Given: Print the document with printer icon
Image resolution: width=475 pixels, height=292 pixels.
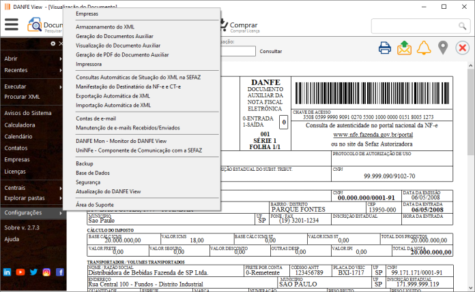Looking at the screenshot, I should click(x=385, y=48).
